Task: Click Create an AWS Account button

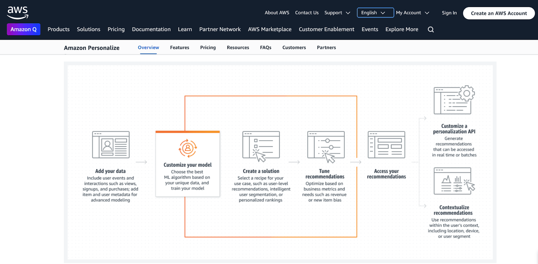Action: coord(499,13)
